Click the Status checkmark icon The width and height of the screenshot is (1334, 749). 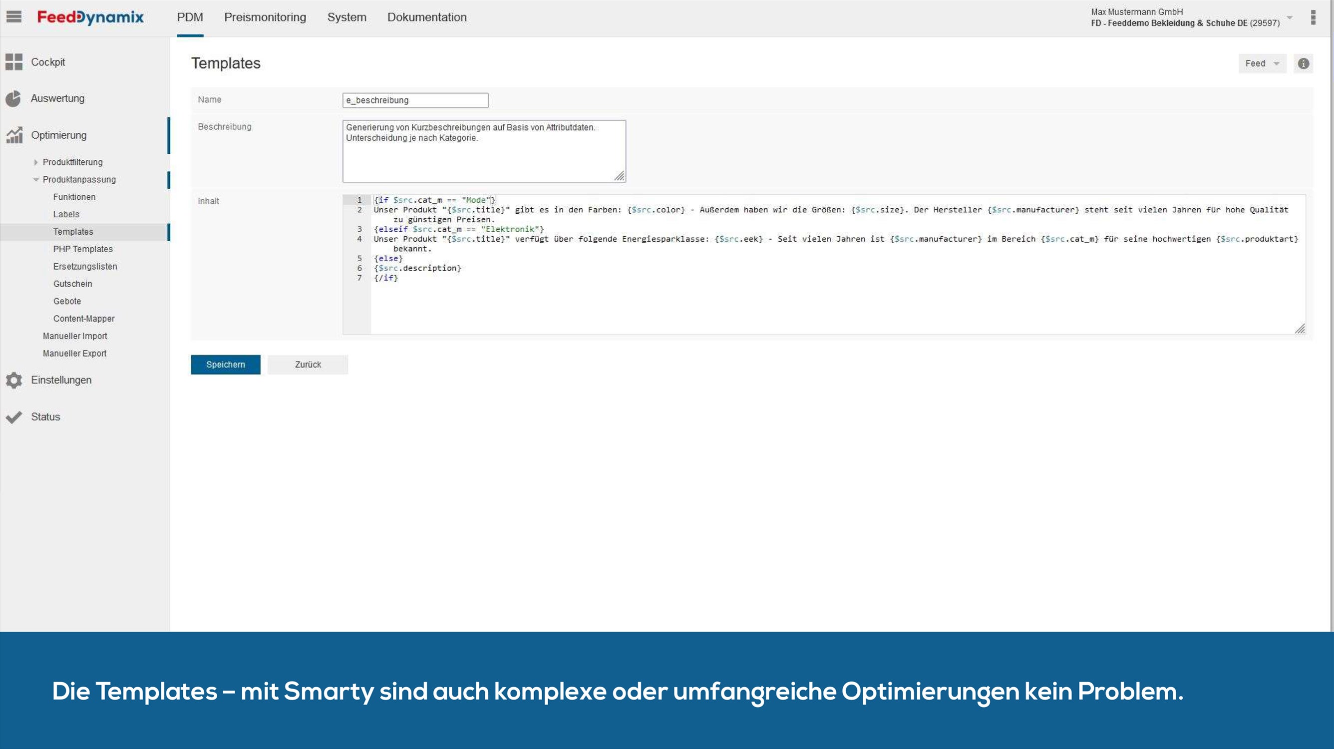(14, 417)
